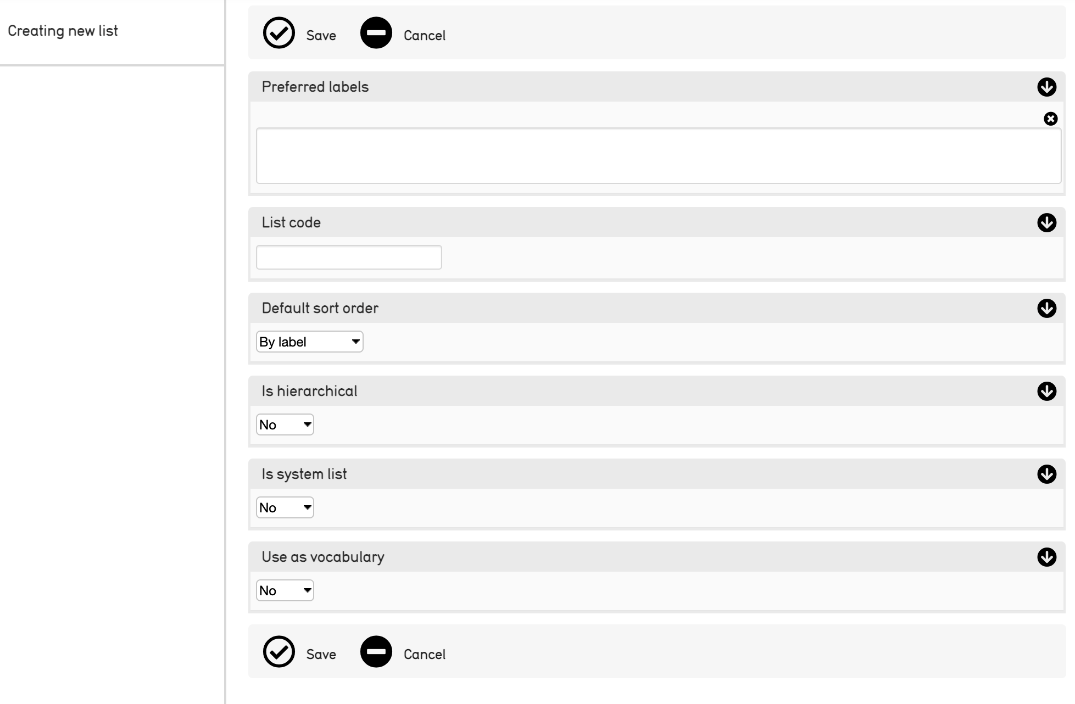This screenshot has width=1075, height=704.
Task: Collapse the Is system list section
Action: tap(1046, 474)
